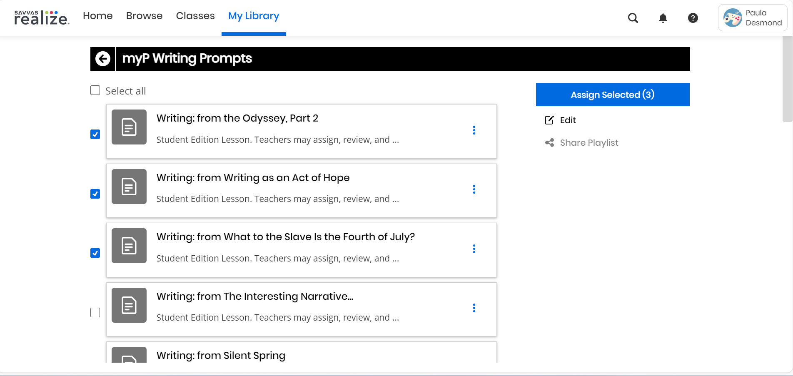Image resolution: width=793 pixels, height=376 pixels.
Task: Open Writing: from Silent Spring title
Action: coord(221,356)
